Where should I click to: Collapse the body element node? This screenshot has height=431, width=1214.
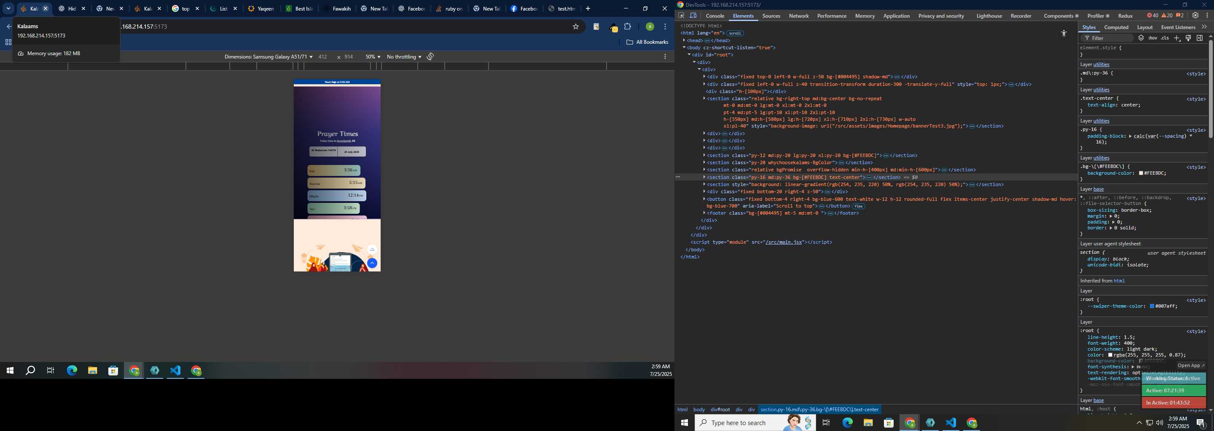point(684,48)
